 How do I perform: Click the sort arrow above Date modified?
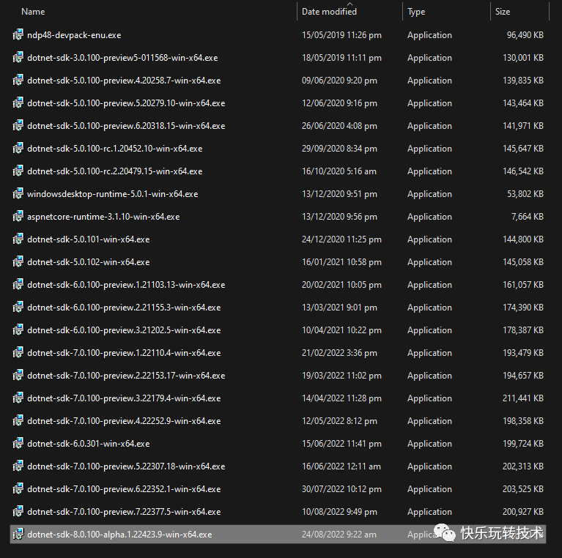pos(350,4)
